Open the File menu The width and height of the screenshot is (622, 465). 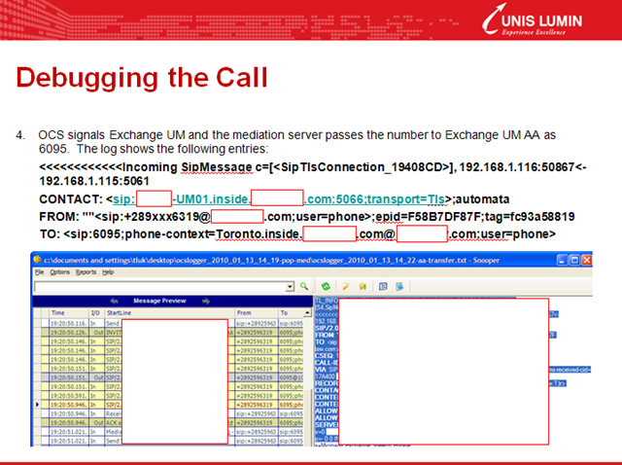click(39, 272)
